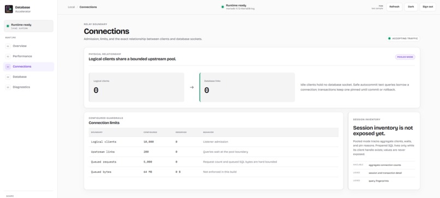The image size is (440, 198).
Task: Click 'session and transaction detail' entry
Action: coord(385,173)
